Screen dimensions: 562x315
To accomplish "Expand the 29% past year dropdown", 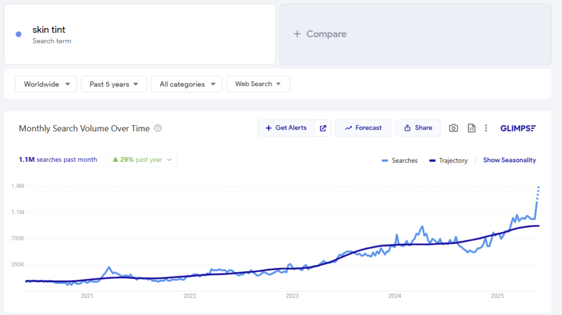I will pos(142,160).
